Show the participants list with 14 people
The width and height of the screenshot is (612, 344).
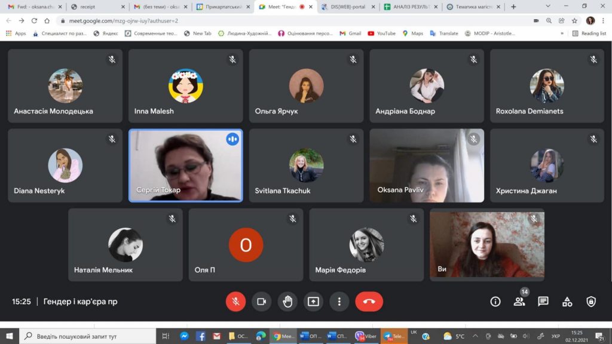519,302
